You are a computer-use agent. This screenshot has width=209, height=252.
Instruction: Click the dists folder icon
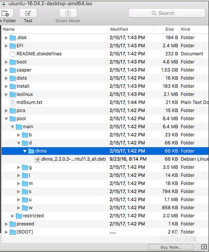(13, 78)
